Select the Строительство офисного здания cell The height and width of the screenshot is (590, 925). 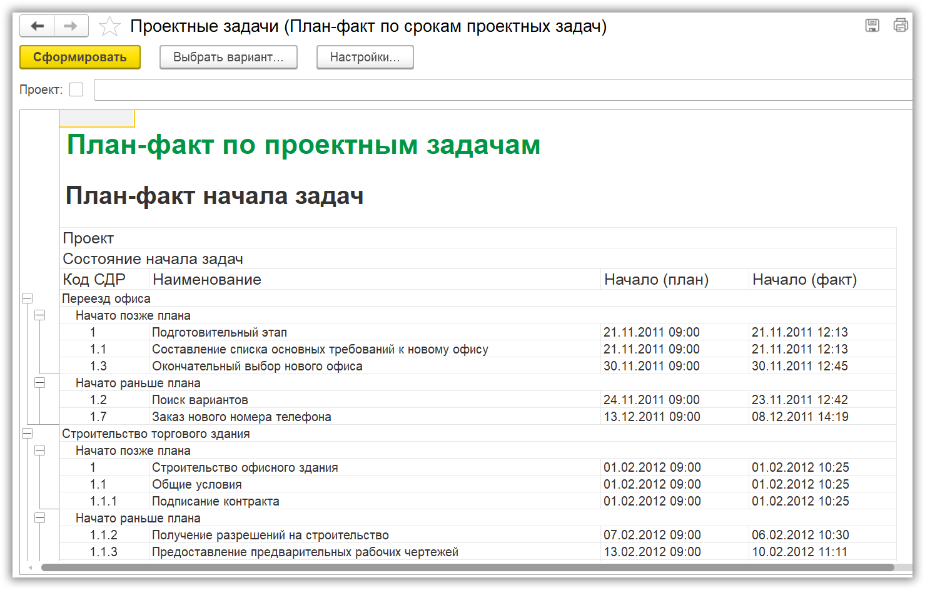tap(375, 467)
